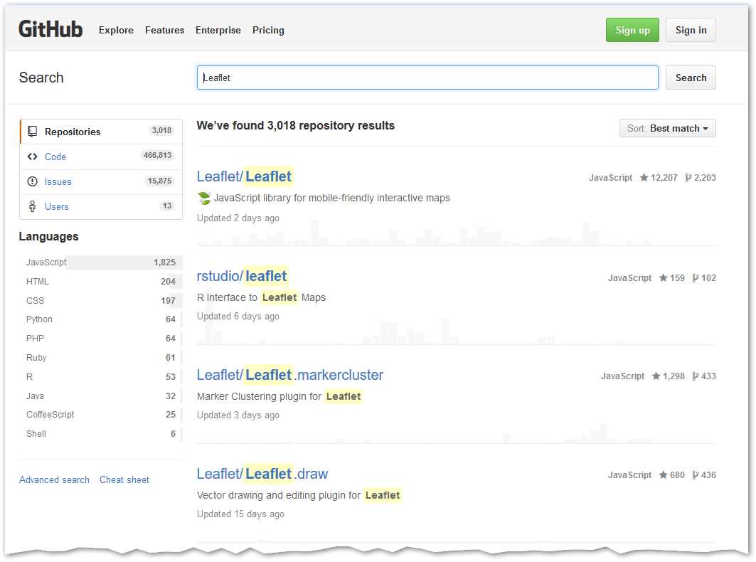Viewport: 756px width, 562px height.
Task: Click the GitHub logo
Action: (50, 29)
